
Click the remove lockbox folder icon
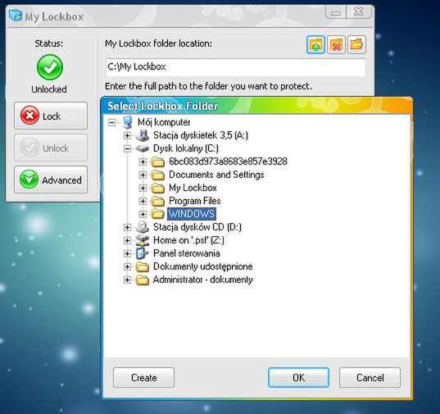336,44
